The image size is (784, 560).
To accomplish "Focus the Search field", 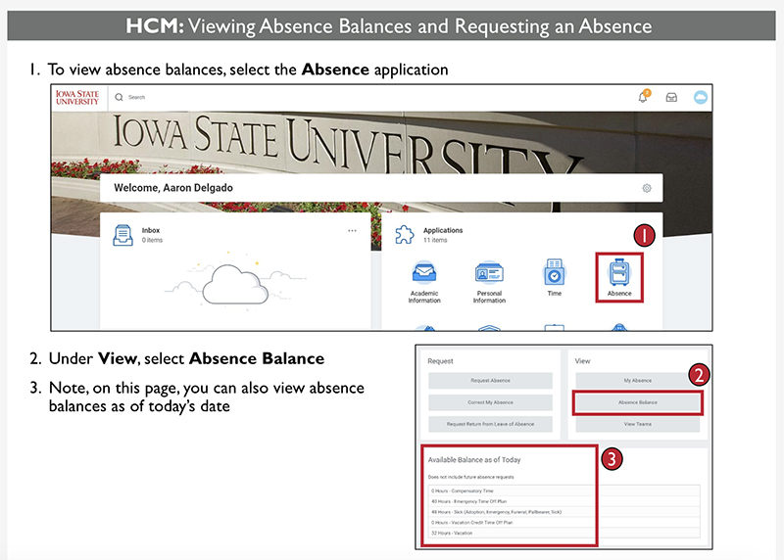I will point(136,98).
